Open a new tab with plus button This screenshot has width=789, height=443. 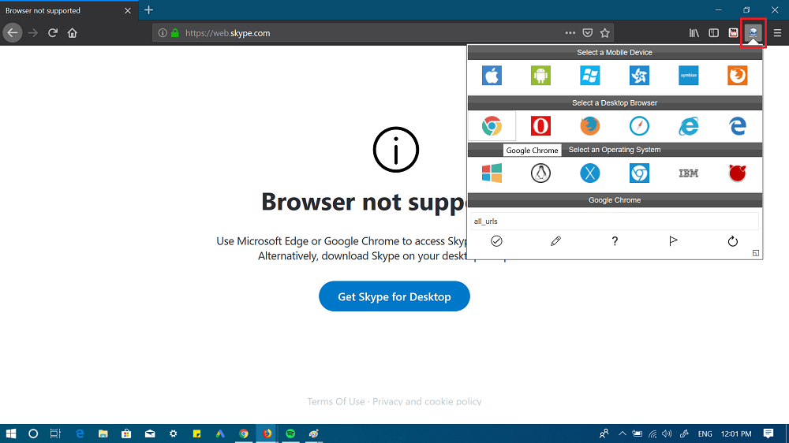point(148,10)
